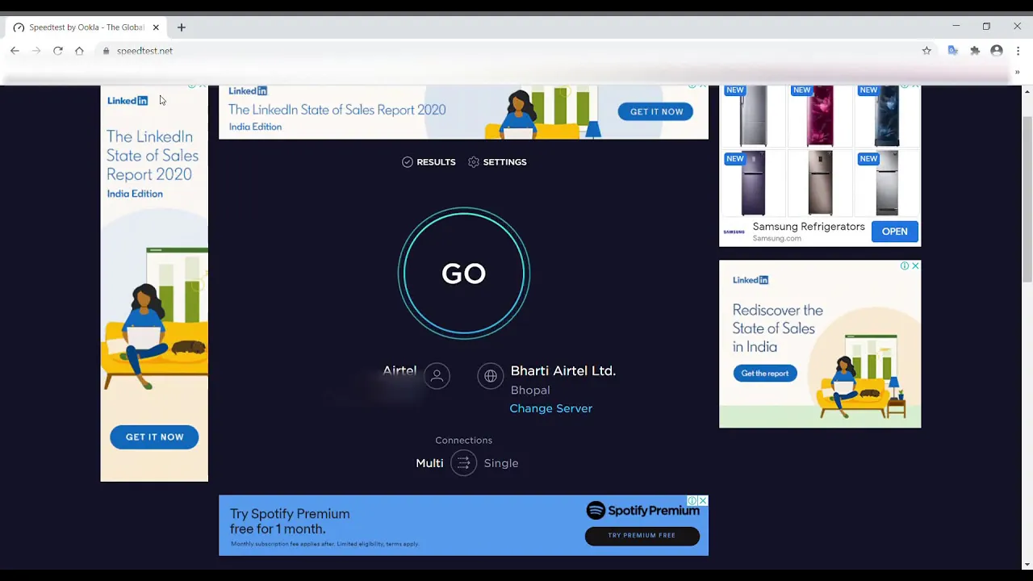Viewport: 1033px width, 581px height.
Task: Click the site security lock icon
Action: (x=106, y=51)
